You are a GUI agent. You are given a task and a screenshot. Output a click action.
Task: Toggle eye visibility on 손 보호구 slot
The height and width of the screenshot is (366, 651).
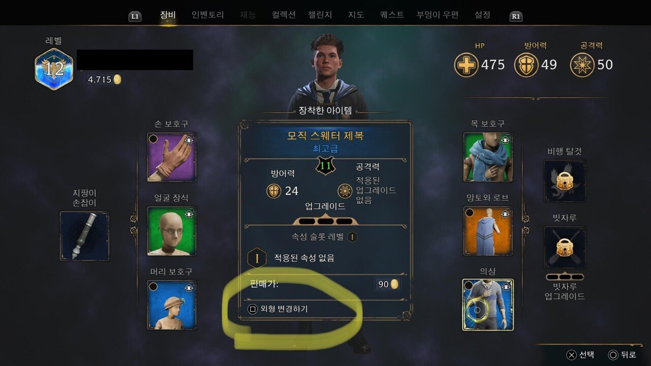tap(189, 140)
